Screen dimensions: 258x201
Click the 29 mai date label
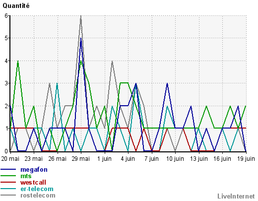coord(81,159)
